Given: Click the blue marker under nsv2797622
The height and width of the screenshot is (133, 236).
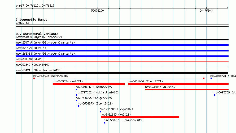Looking at the screenshot, I should pyautogui.click(x=76, y=95).
